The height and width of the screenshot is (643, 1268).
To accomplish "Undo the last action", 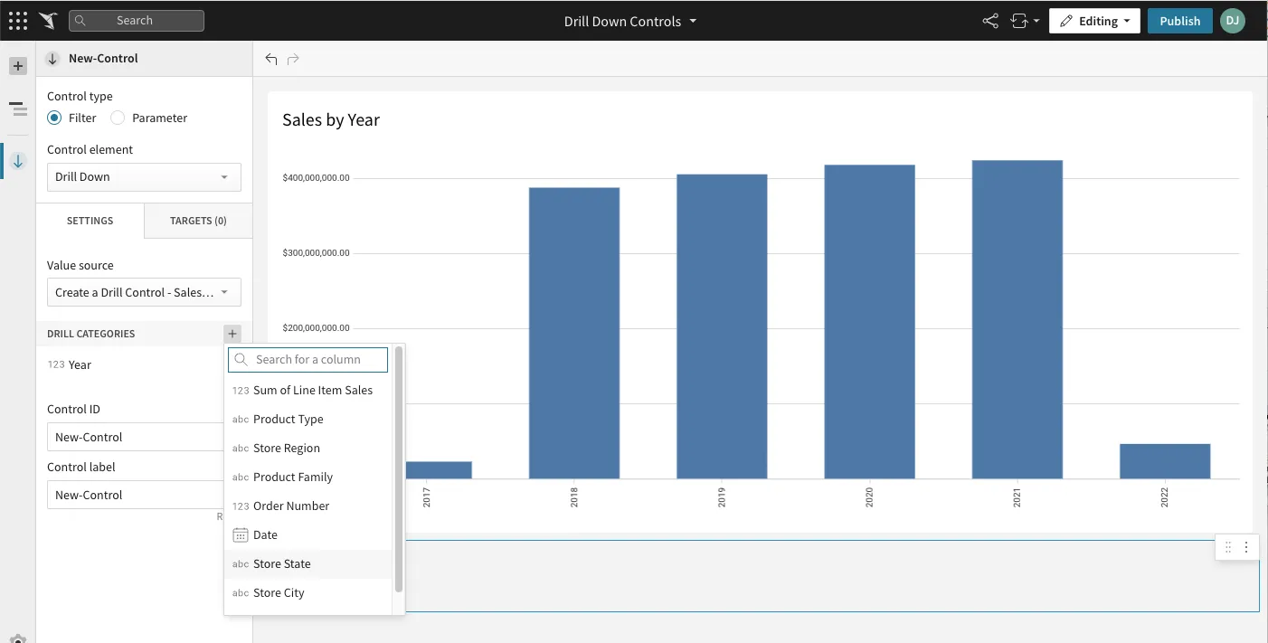I will coord(271,59).
